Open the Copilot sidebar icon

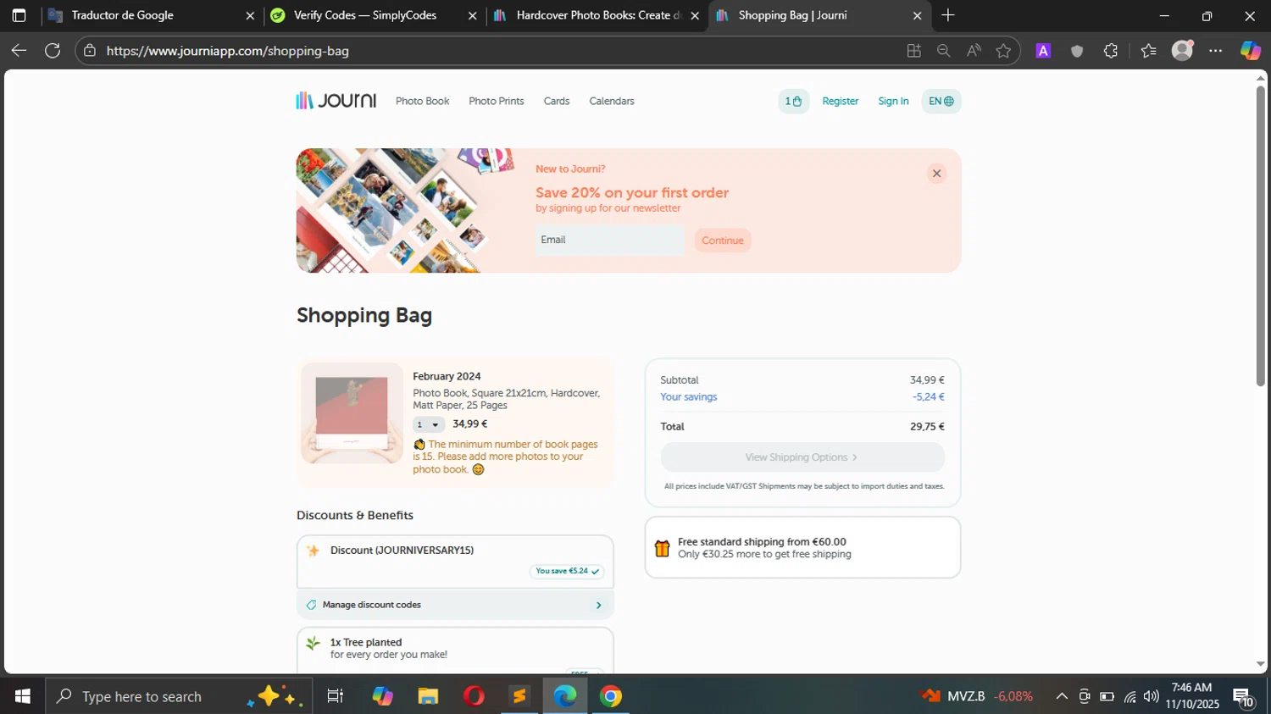click(1251, 51)
